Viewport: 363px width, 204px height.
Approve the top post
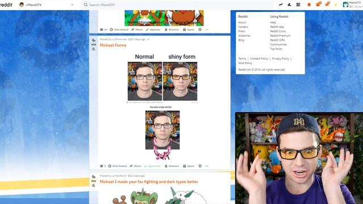[x=153, y=29]
